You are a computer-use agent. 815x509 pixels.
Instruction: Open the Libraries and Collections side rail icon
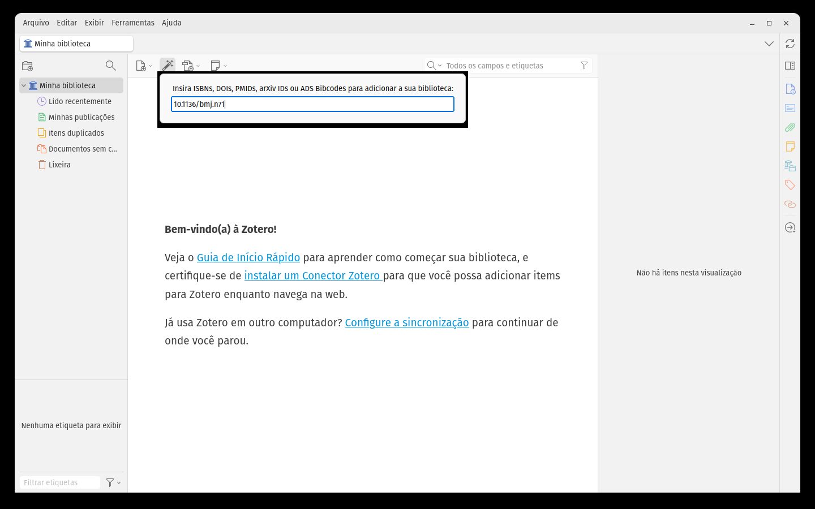pyautogui.click(x=790, y=166)
